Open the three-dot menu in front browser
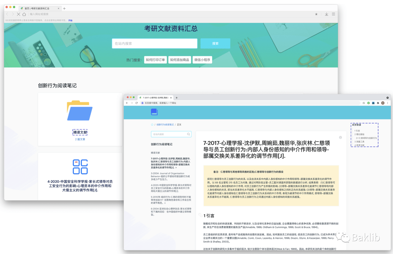The width and height of the screenshot is (393, 254). click(388, 103)
